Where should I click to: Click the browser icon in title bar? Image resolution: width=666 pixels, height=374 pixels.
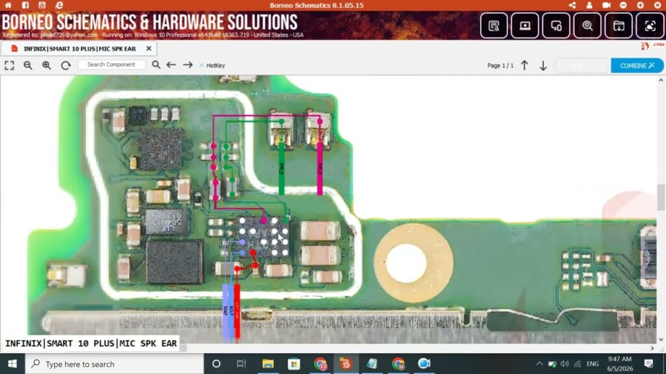(59, 5)
